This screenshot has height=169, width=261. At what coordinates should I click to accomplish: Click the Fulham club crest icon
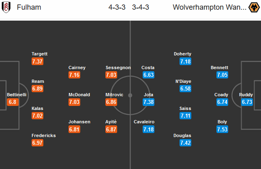[6, 7]
